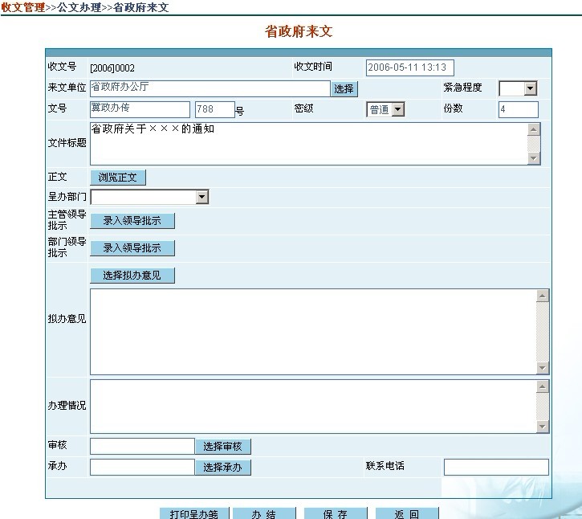Screen dimensions: 582x519
Task: Click 公文办理 in the breadcrumb
Action: point(79,7)
